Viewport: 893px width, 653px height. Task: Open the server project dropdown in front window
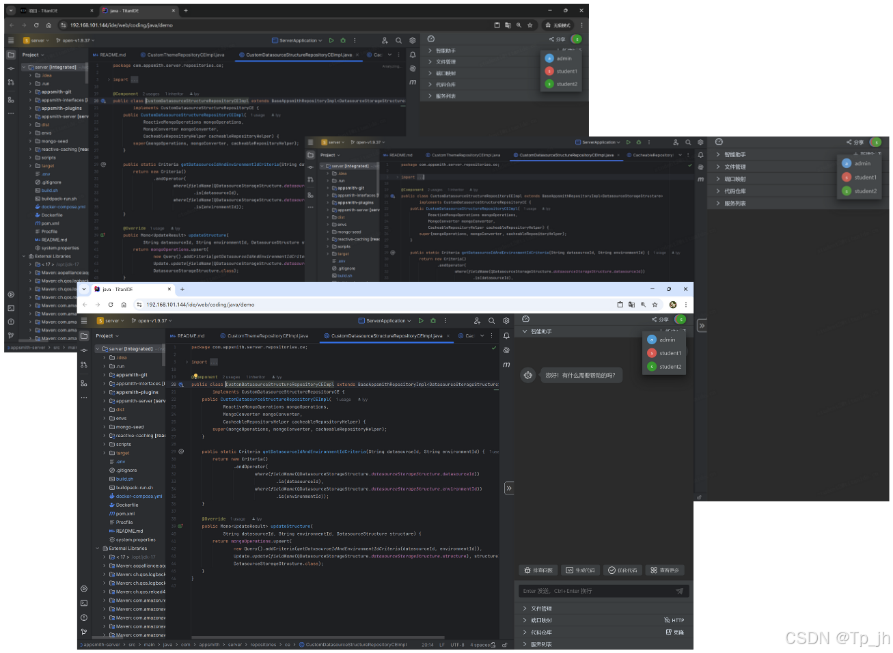pyautogui.click(x=110, y=320)
